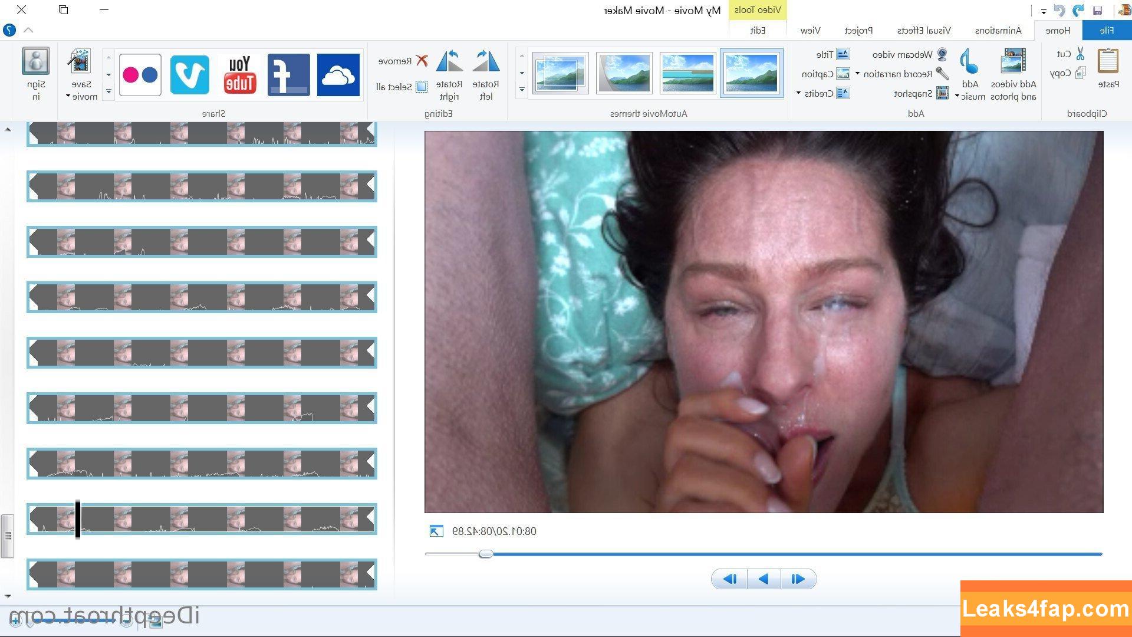Share the movie to YouTube
The height and width of the screenshot is (637, 1132).
click(x=239, y=74)
